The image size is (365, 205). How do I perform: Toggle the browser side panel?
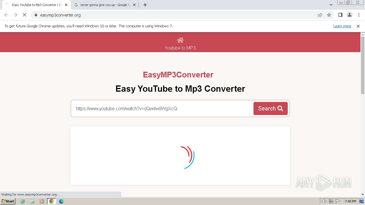[x=340, y=15]
